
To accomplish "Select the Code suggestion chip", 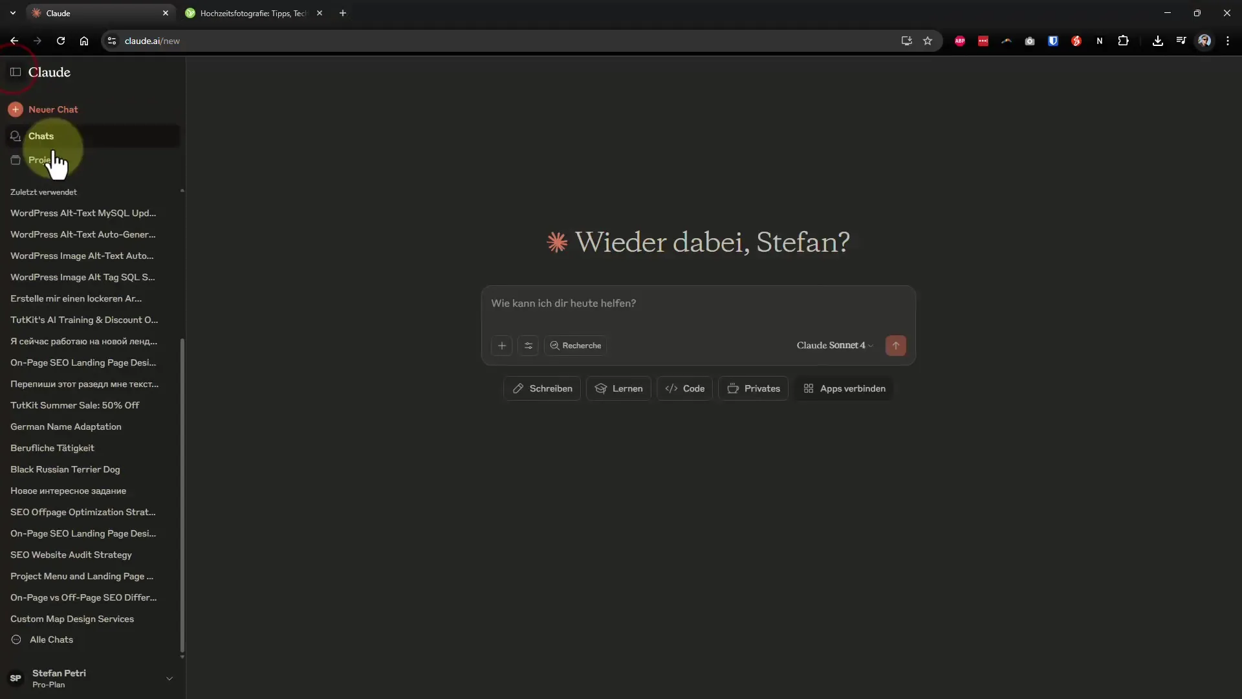I will (684, 388).
